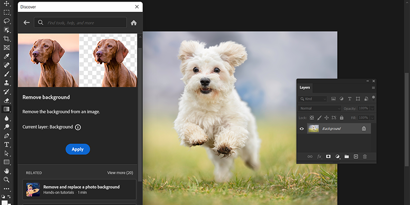Open the Layers panel menu
This screenshot has width=410, height=205.
click(373, 88)
